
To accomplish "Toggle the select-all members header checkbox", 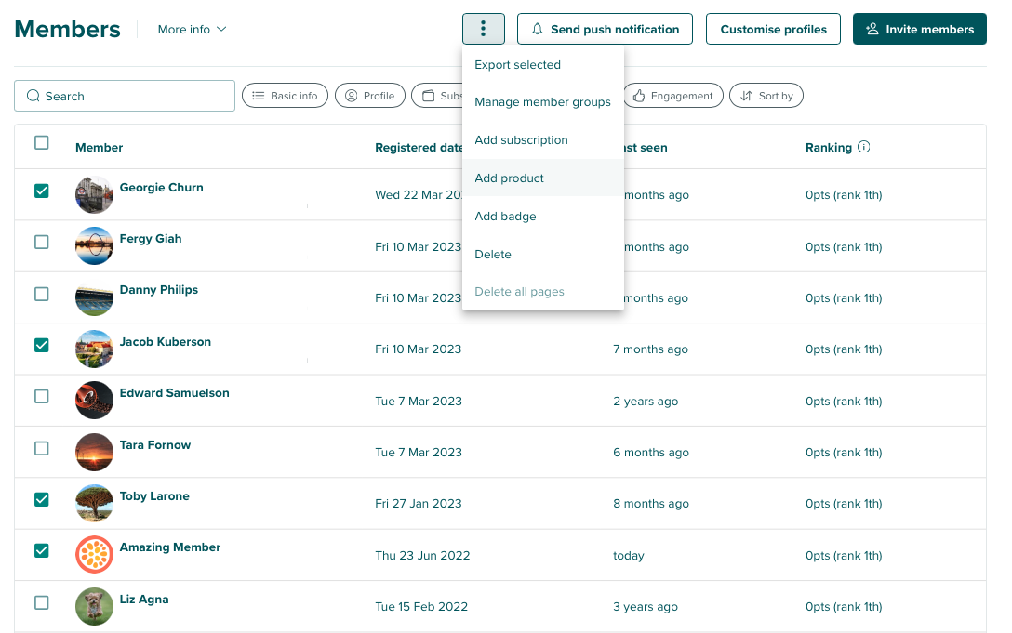I will (x=42, y=143).
